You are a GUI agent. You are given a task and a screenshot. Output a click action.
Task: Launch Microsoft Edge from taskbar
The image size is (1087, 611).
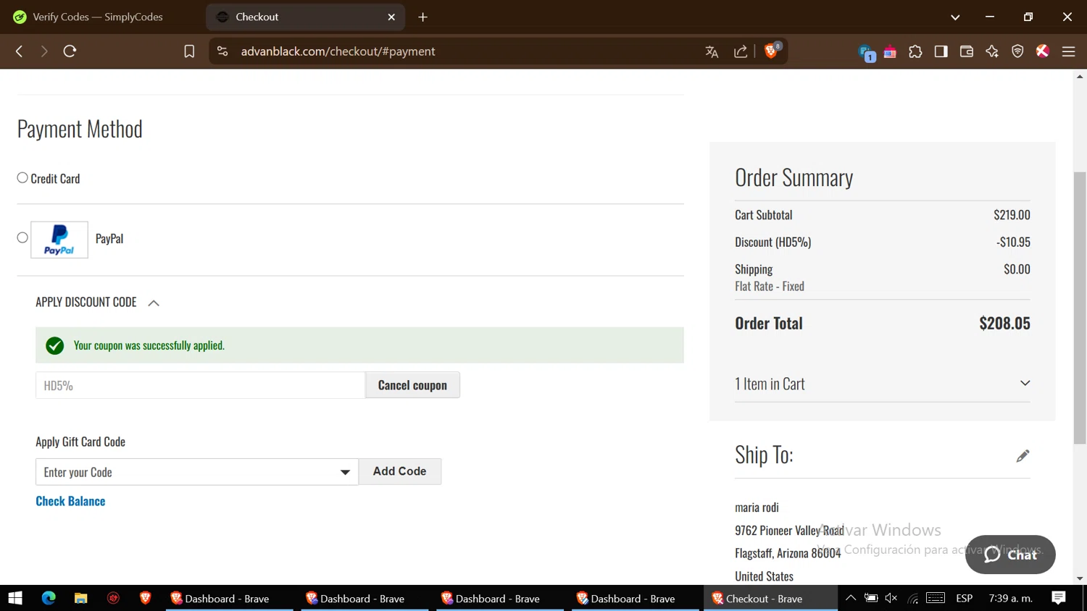(49, 598)
